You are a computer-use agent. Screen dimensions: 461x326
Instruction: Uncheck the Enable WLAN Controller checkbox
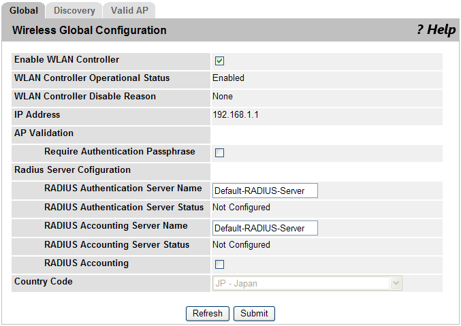[x=220, y=61]
